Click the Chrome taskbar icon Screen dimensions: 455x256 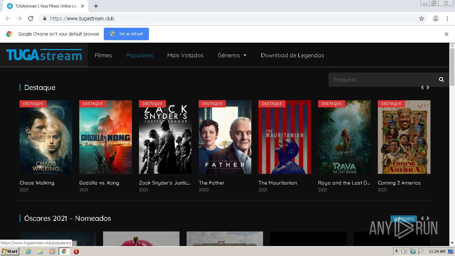tap(64, 251)
